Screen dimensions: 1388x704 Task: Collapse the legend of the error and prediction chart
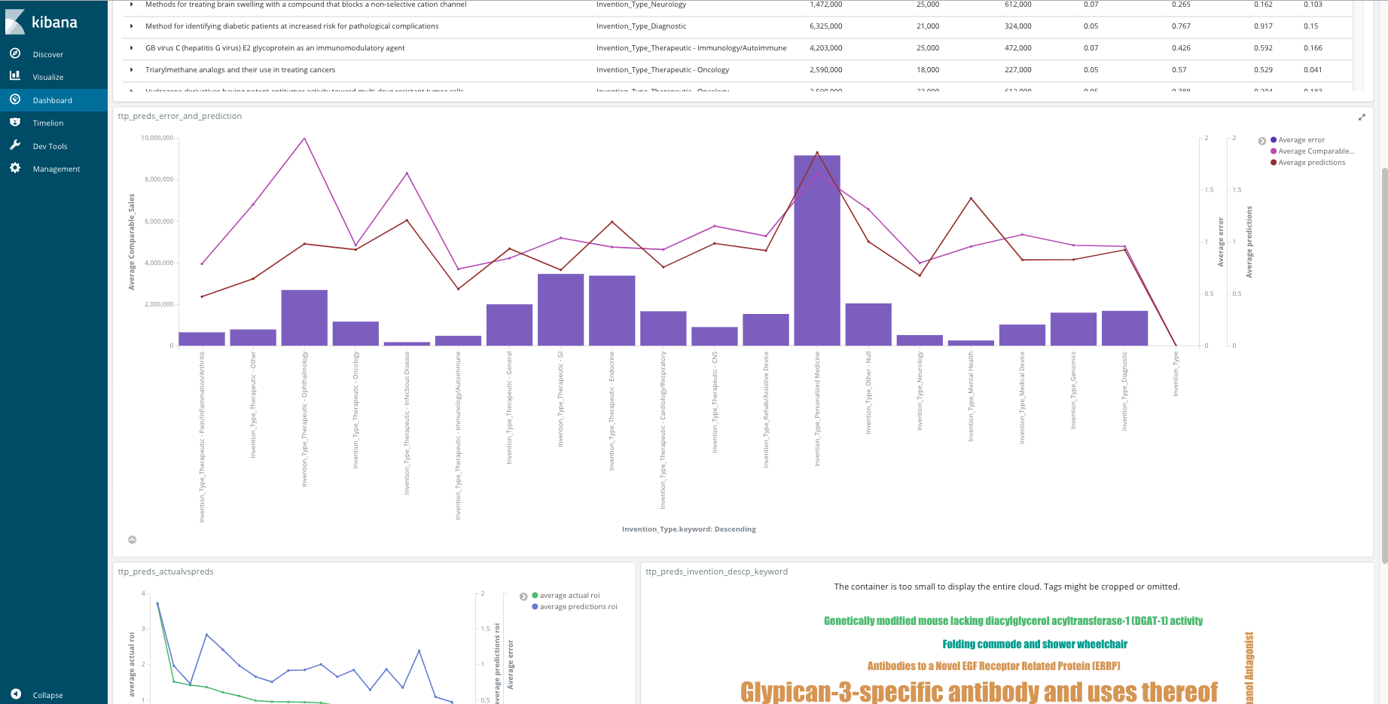(1262, 141)
